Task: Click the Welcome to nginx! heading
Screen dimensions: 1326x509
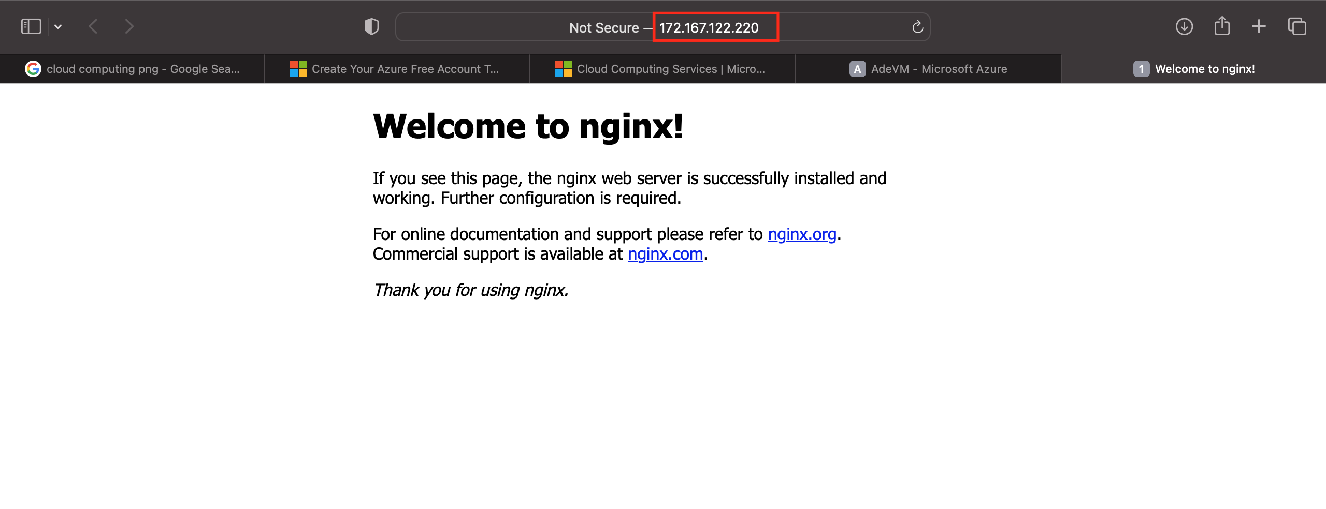Action: pos(528,127)
